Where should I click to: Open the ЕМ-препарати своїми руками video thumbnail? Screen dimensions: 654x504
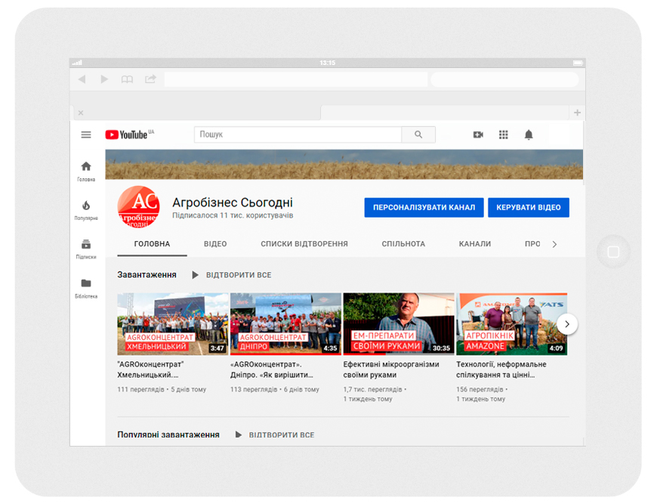point(399,324)
